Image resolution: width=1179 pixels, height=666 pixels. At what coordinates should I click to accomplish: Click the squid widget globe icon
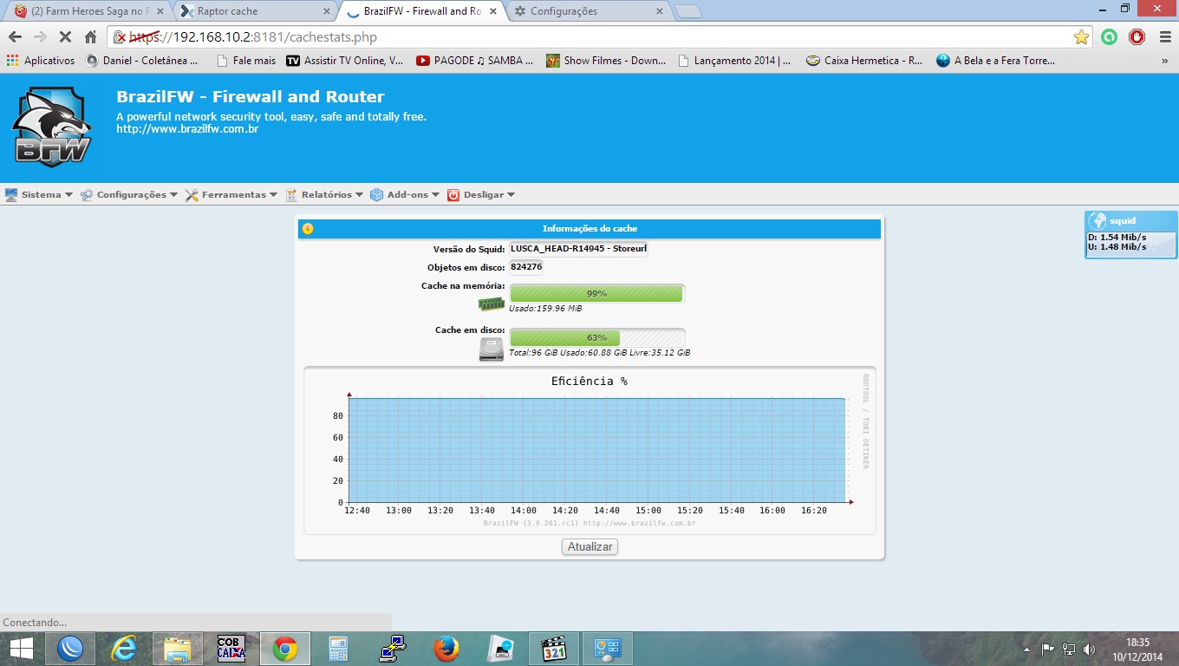coord(1098,221)
